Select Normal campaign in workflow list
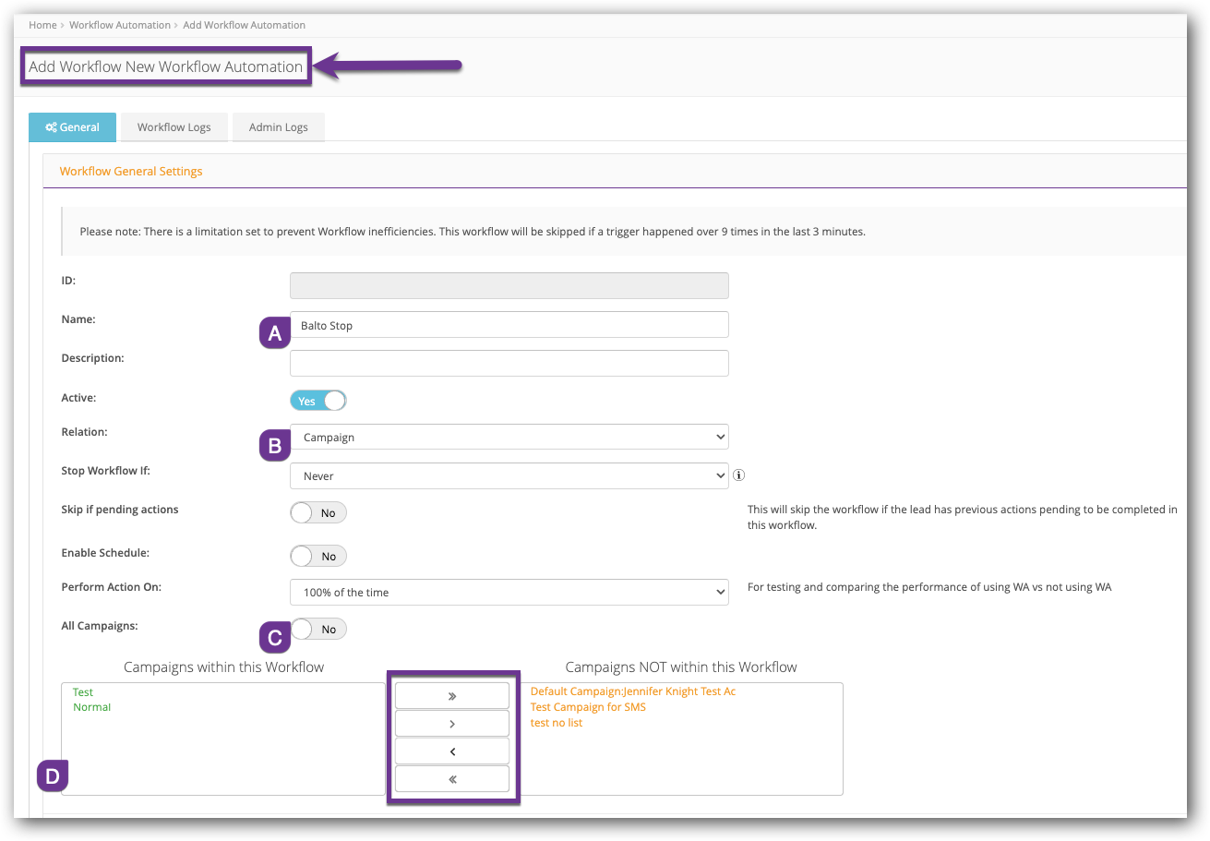 [92, 707]
